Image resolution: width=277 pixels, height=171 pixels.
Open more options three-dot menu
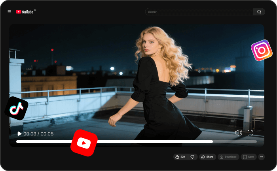(262, 157)
